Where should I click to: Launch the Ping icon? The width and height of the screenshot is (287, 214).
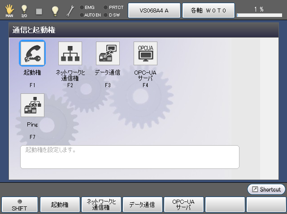click(32, 105)
